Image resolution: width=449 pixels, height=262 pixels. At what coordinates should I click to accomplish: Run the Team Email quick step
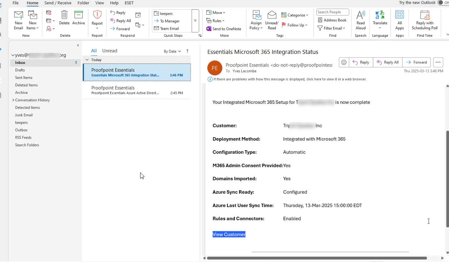167,29
